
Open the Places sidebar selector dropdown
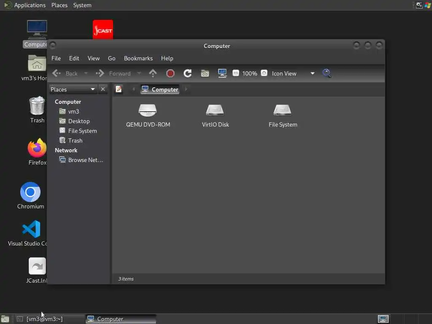73,89
